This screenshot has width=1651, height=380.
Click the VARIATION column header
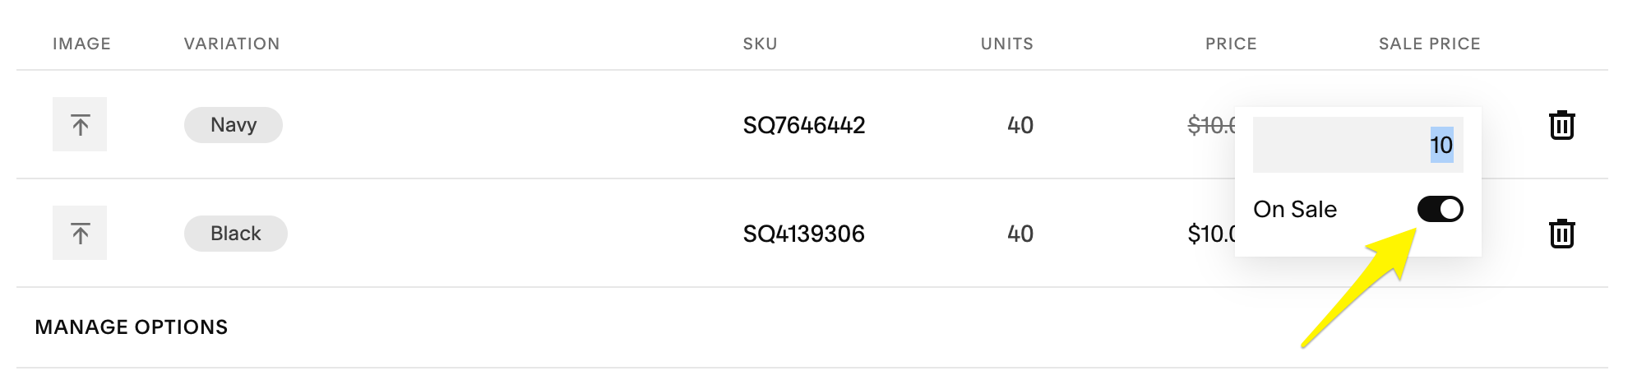pos(232,44)
